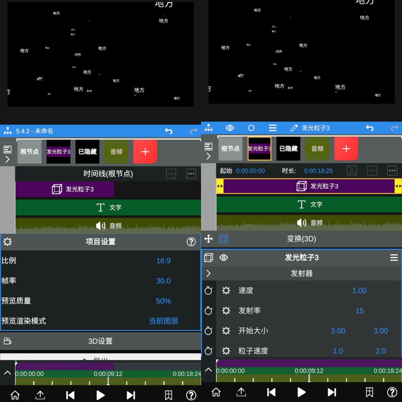Expand the 发射器 section
Viewport: 402px width, 402px height.
click(208, 273)
